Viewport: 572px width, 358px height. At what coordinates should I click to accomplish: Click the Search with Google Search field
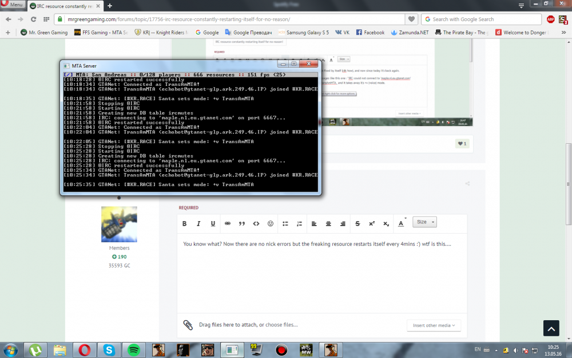coord(480,19)
